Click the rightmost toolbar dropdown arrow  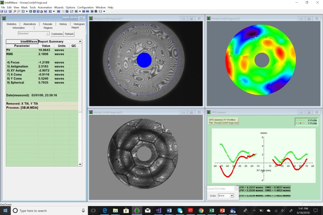click(x=105, y=12)
